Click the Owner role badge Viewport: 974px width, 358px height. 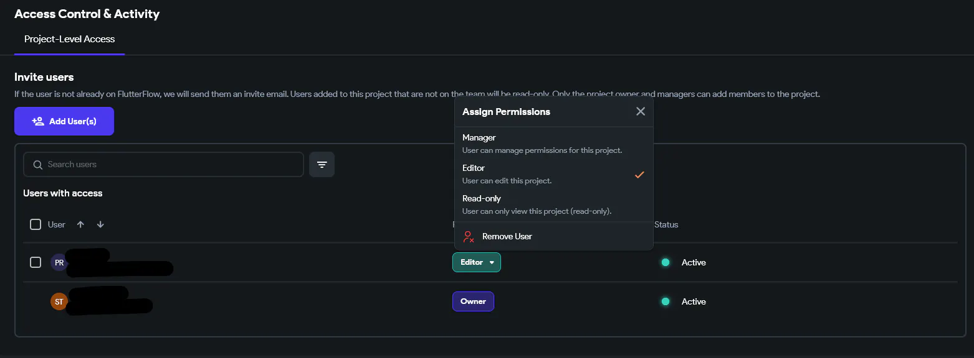click(473, 301)
